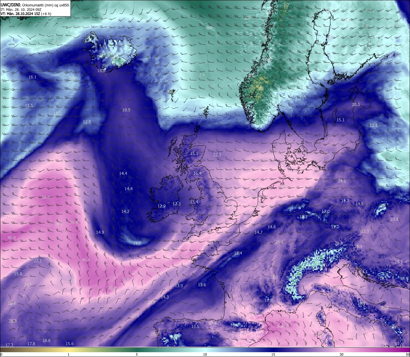This screenshot has width=410, height=357.
Task: Click the 18.6 value near the bottom left
Action: point(46,341)
